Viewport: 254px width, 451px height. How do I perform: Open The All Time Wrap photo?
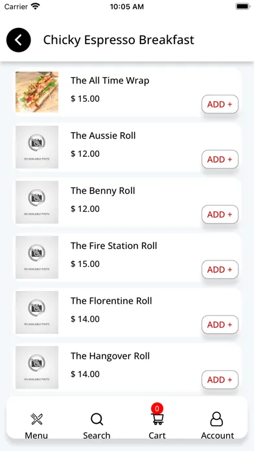click(x=37, y=92)
